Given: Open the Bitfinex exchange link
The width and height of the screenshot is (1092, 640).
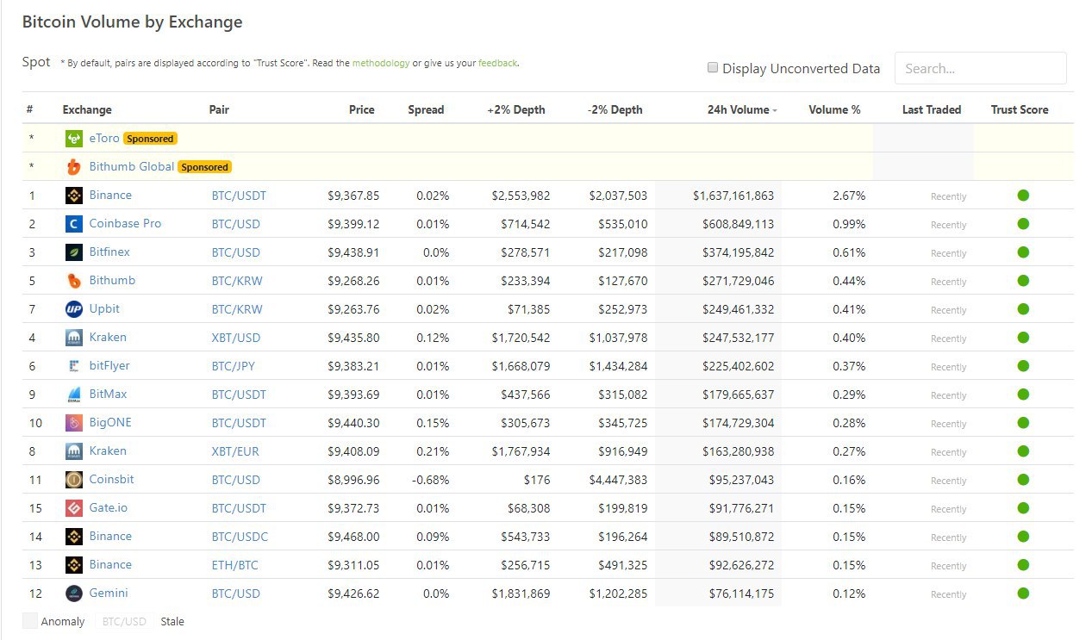Looking at the screenshot, I should (x=109, y=252).
